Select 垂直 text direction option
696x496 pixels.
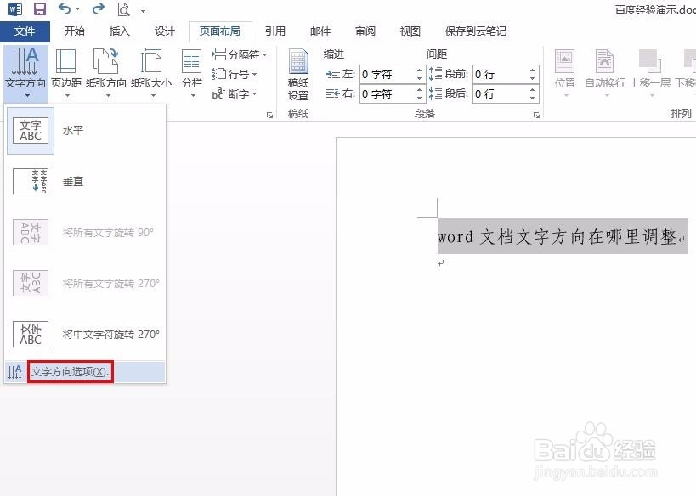(x=72, y=182)
